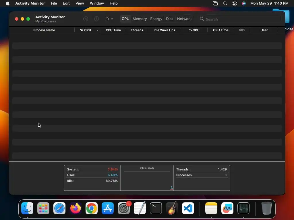Switch to the Memory tab
Image resolution: width=294 pixels, height=220 pixels.
click(x=140, y=19)
